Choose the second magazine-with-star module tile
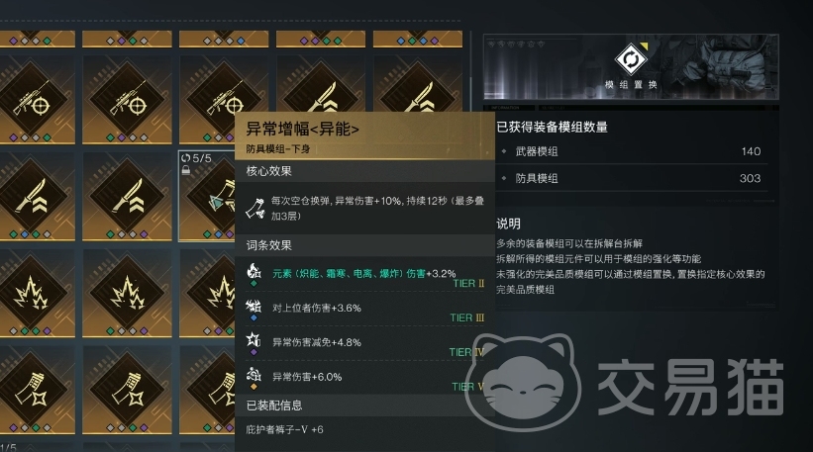Screen dimensions: 813x452 (x=127, y=390)
